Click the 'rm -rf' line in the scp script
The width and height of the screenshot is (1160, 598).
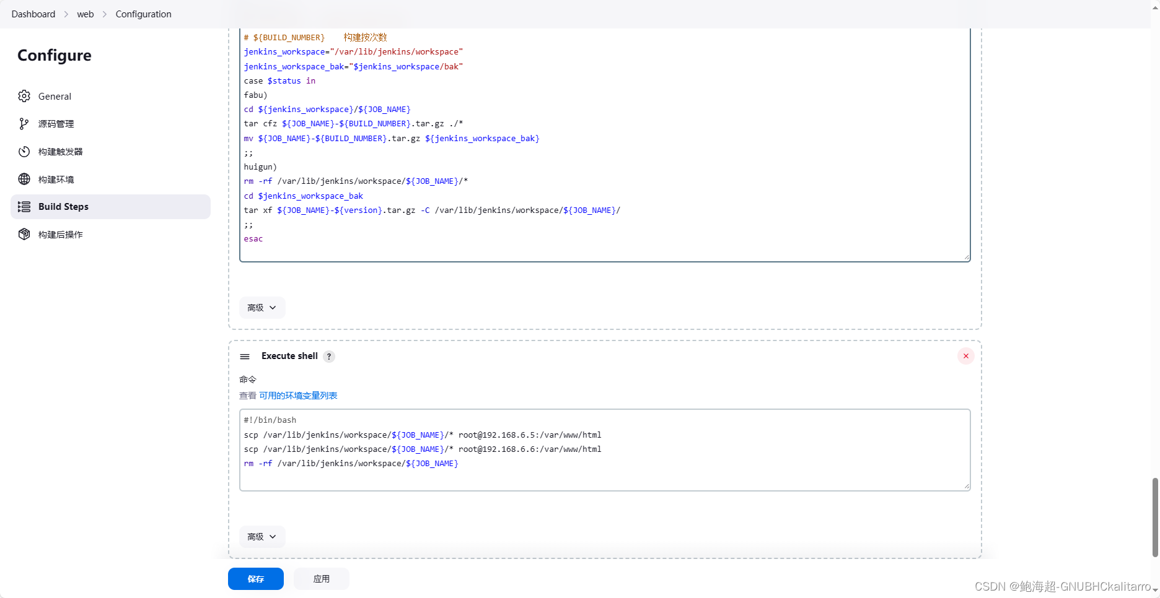[351, 464]
